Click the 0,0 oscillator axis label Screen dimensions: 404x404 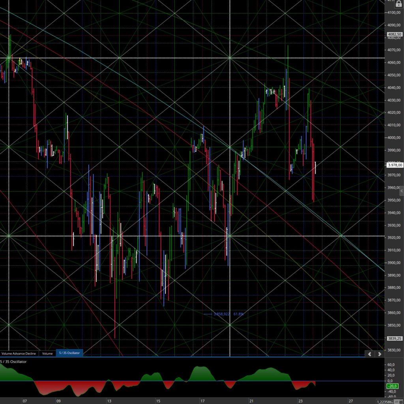pyautogui.click(x=390, y=381)
